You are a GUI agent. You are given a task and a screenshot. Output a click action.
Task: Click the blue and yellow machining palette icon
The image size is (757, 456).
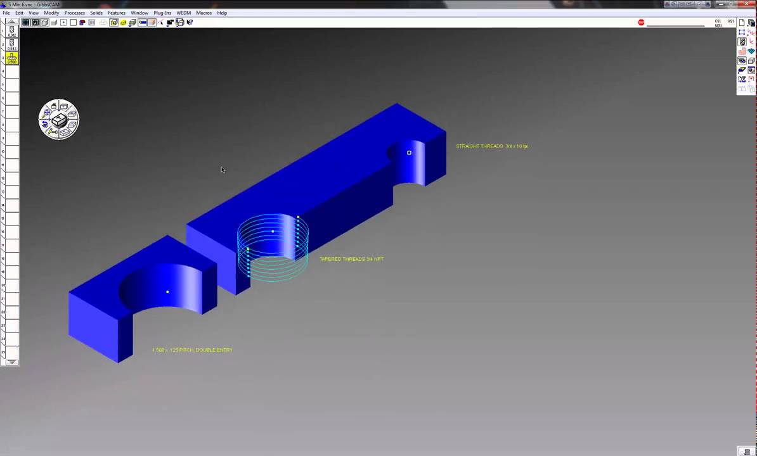pyautogui.click(x=742, y=70)
